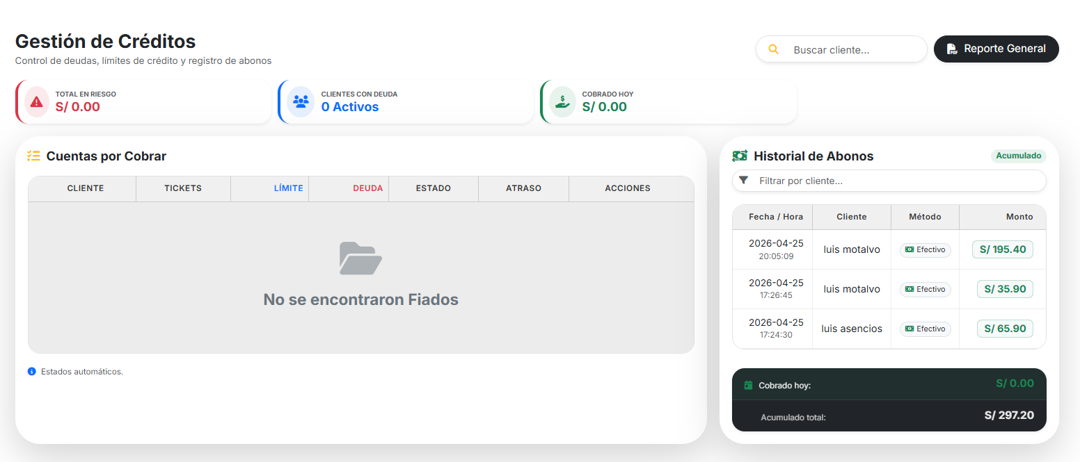This screenshot has width=1080, height=462.
Task: Focus the Filtrar por cliente field
Action: (x=889, y=181)
